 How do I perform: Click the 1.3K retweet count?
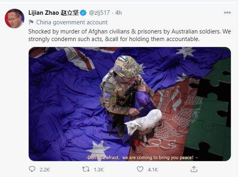point(98,169)
